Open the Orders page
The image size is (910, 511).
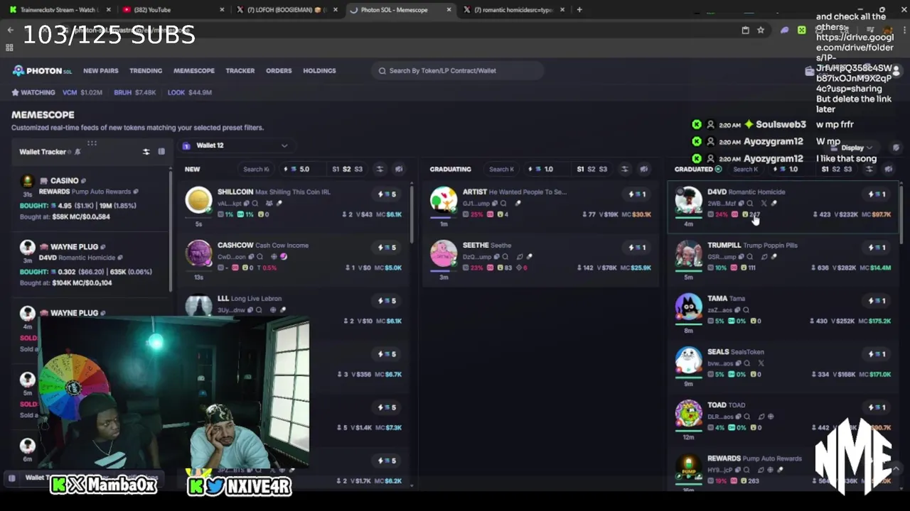[x=279, y=71]
